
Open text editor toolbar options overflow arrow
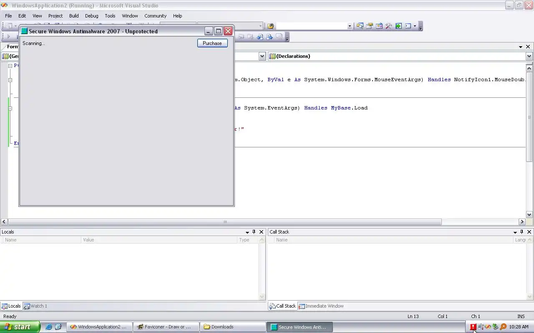point(287,37)
